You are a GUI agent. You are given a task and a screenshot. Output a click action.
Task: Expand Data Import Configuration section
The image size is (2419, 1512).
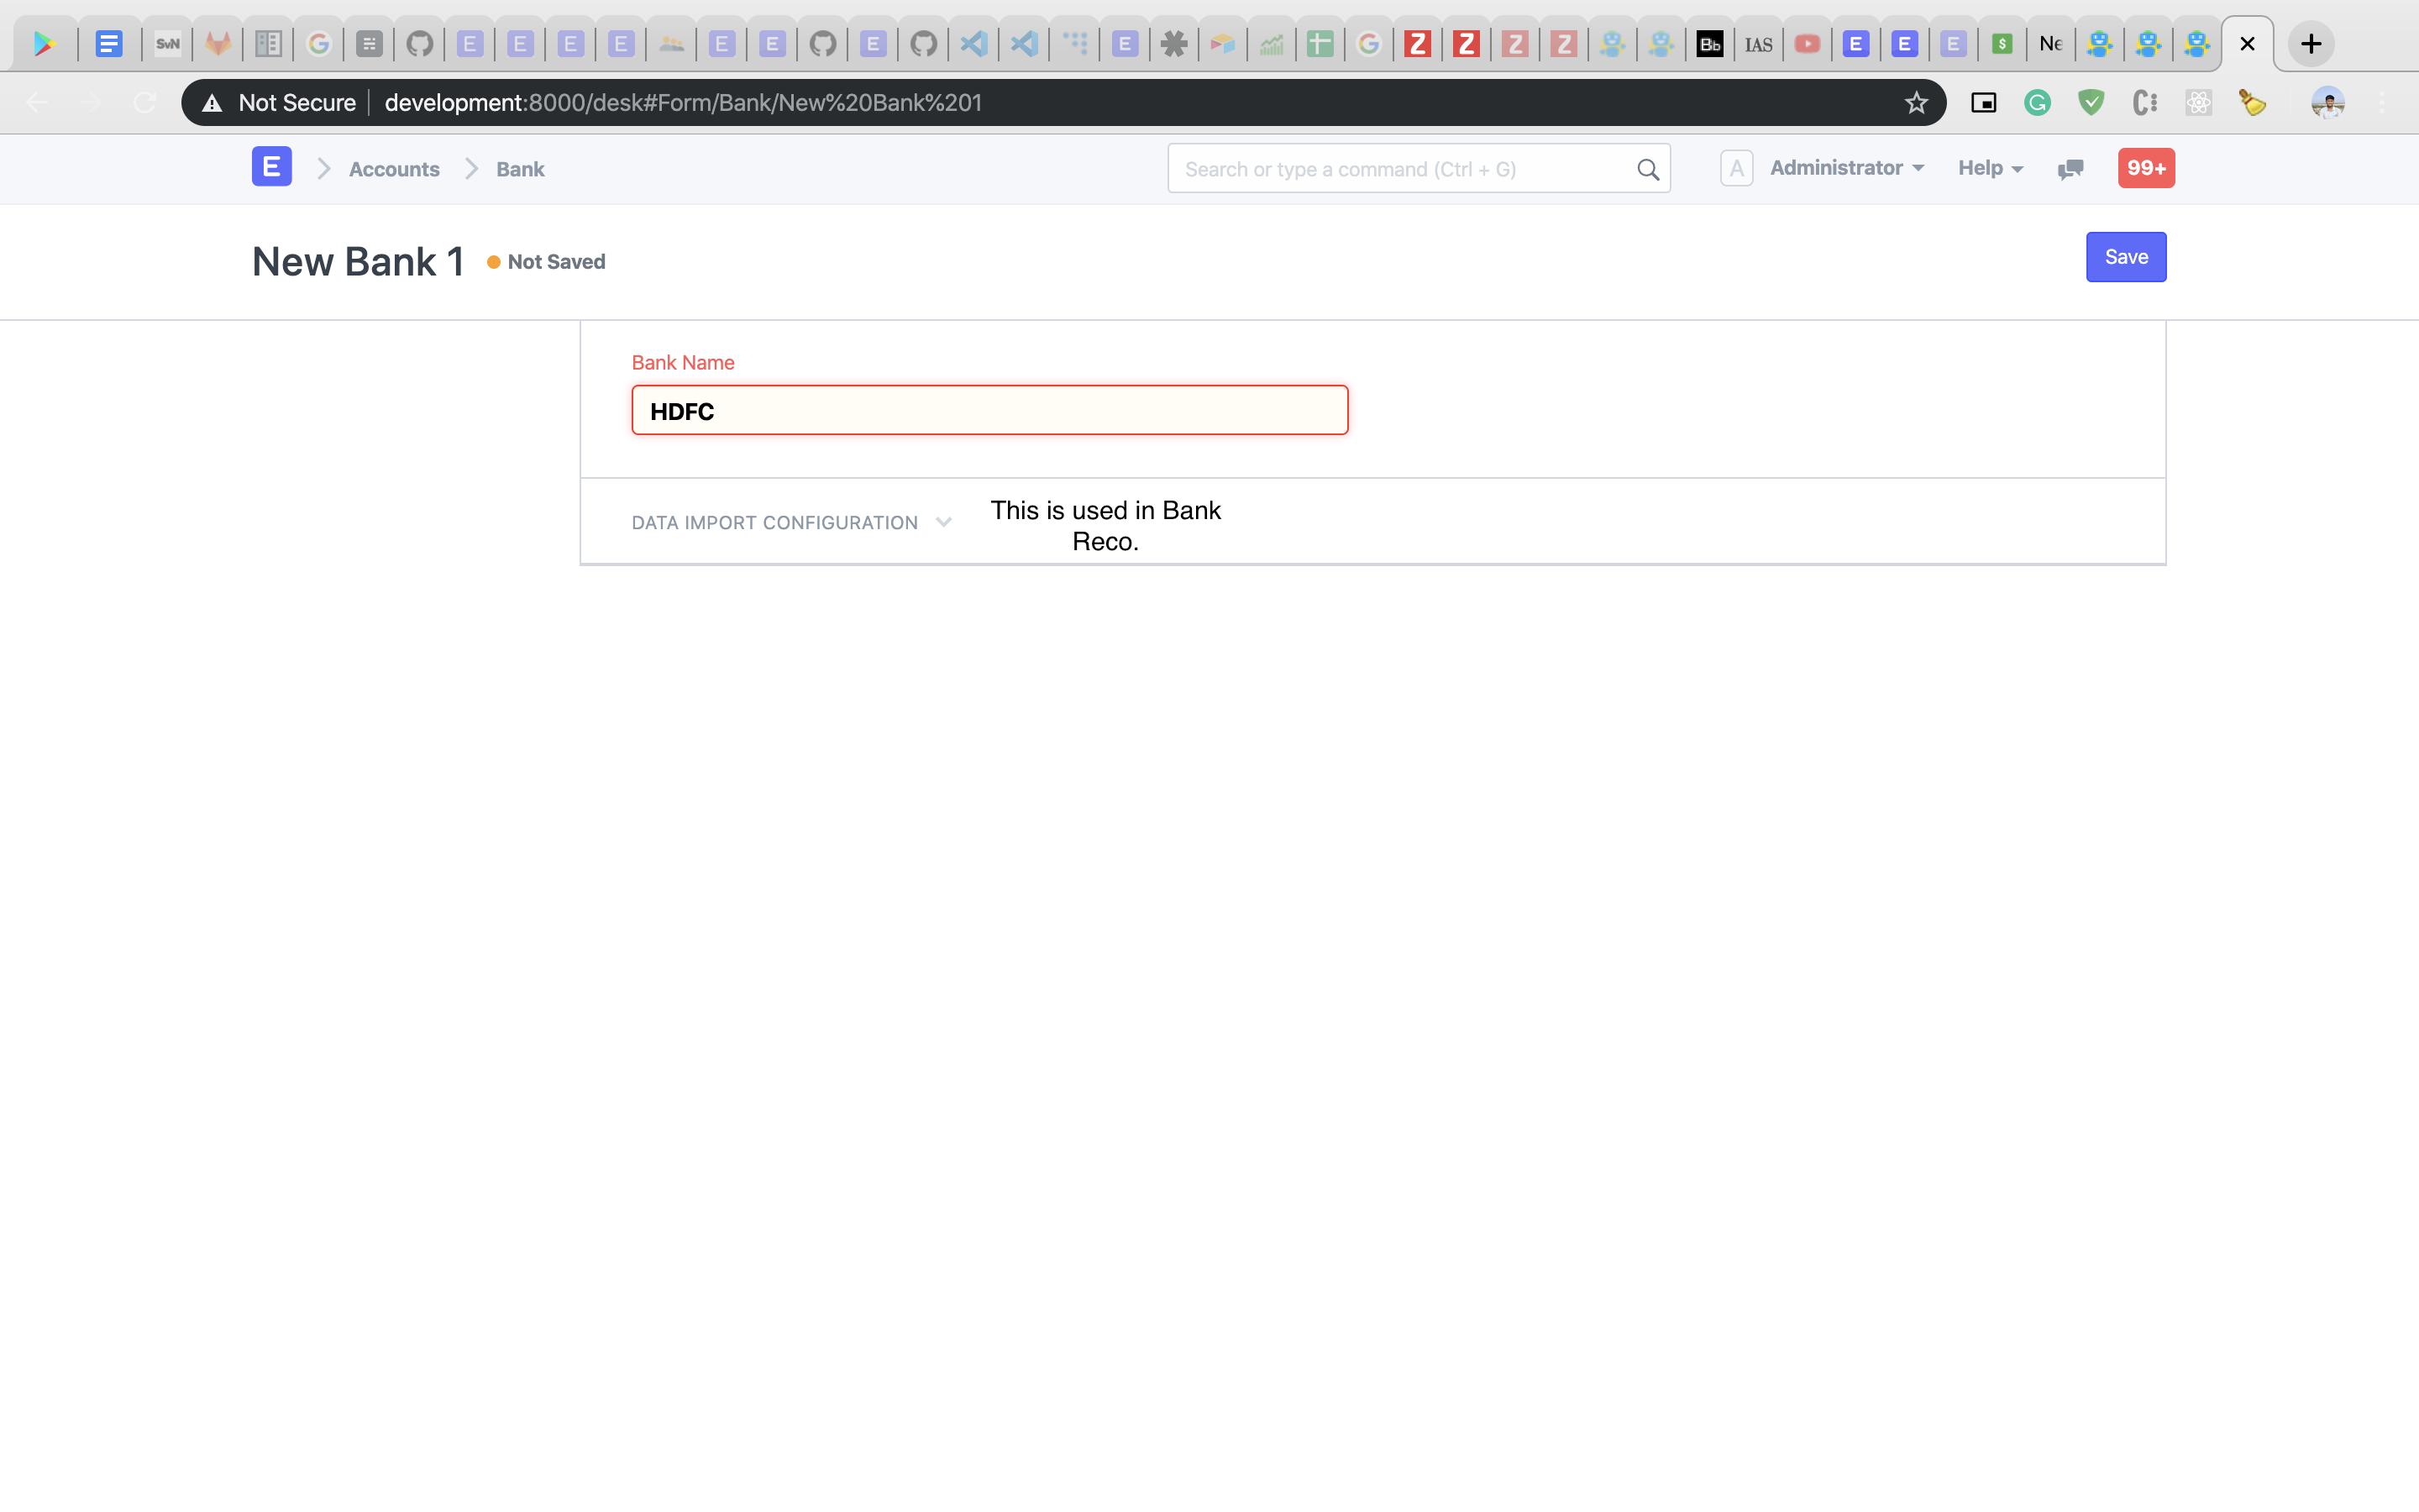click(x=790, y=522)
